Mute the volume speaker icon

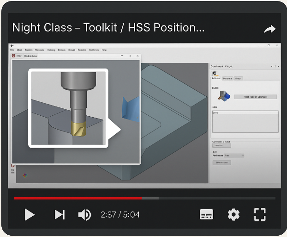point(84,215)
